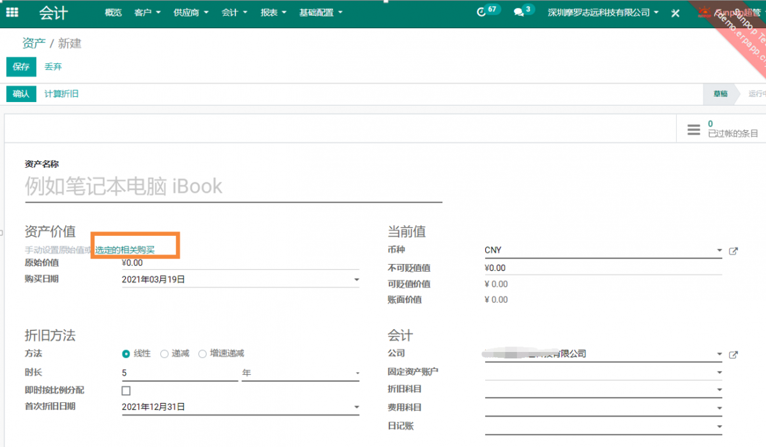This screenshot has width=766, height=447.
Task: Open the 报表 menu
Action: (x=273, y=13)
